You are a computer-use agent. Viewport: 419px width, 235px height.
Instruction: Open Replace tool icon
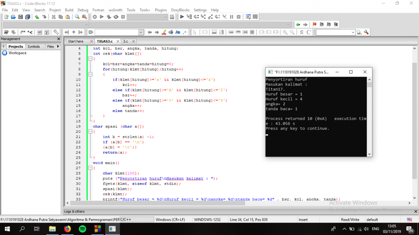coord(85,17)
